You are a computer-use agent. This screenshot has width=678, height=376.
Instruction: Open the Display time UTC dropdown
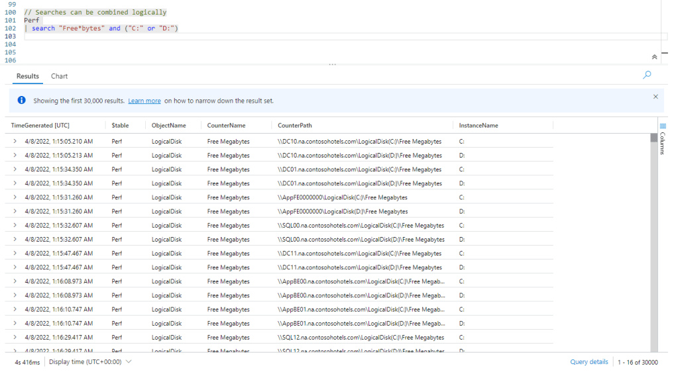tap(90, 362)
